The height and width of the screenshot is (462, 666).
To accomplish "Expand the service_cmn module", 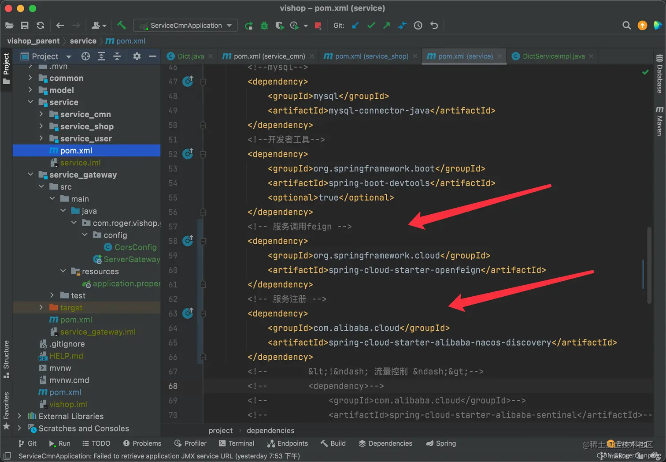I will (x=41, y=114).
